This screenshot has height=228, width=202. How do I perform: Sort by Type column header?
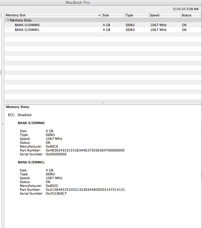click(137, 15)
